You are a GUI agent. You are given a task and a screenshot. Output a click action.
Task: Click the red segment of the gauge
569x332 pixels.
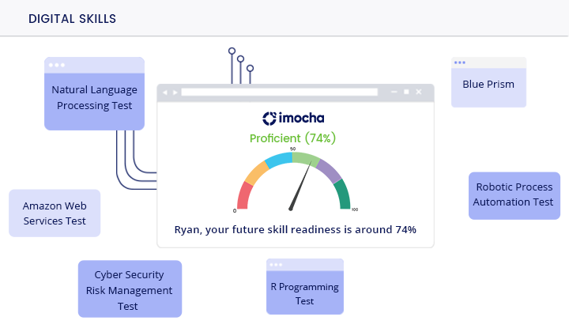[244, 196]
